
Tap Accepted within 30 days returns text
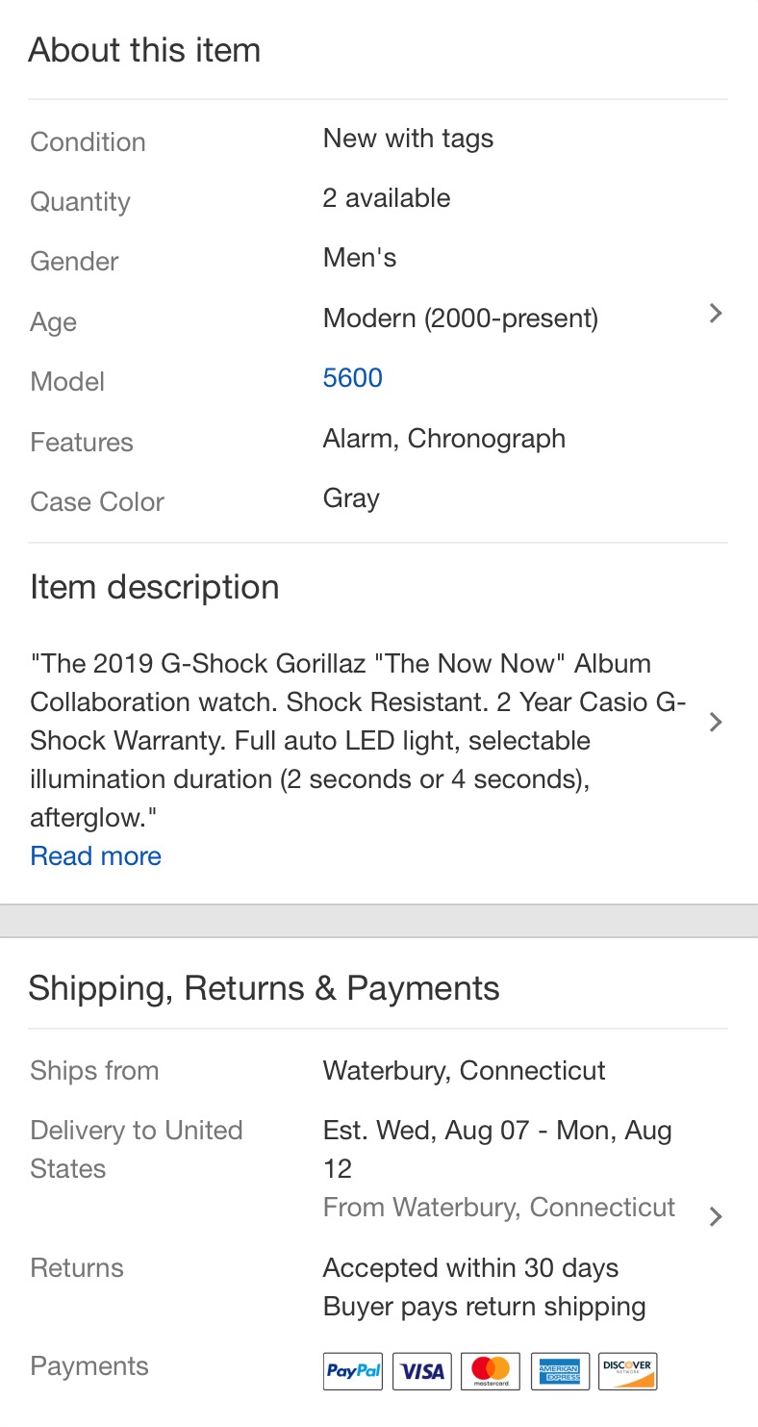(470, 1268)
